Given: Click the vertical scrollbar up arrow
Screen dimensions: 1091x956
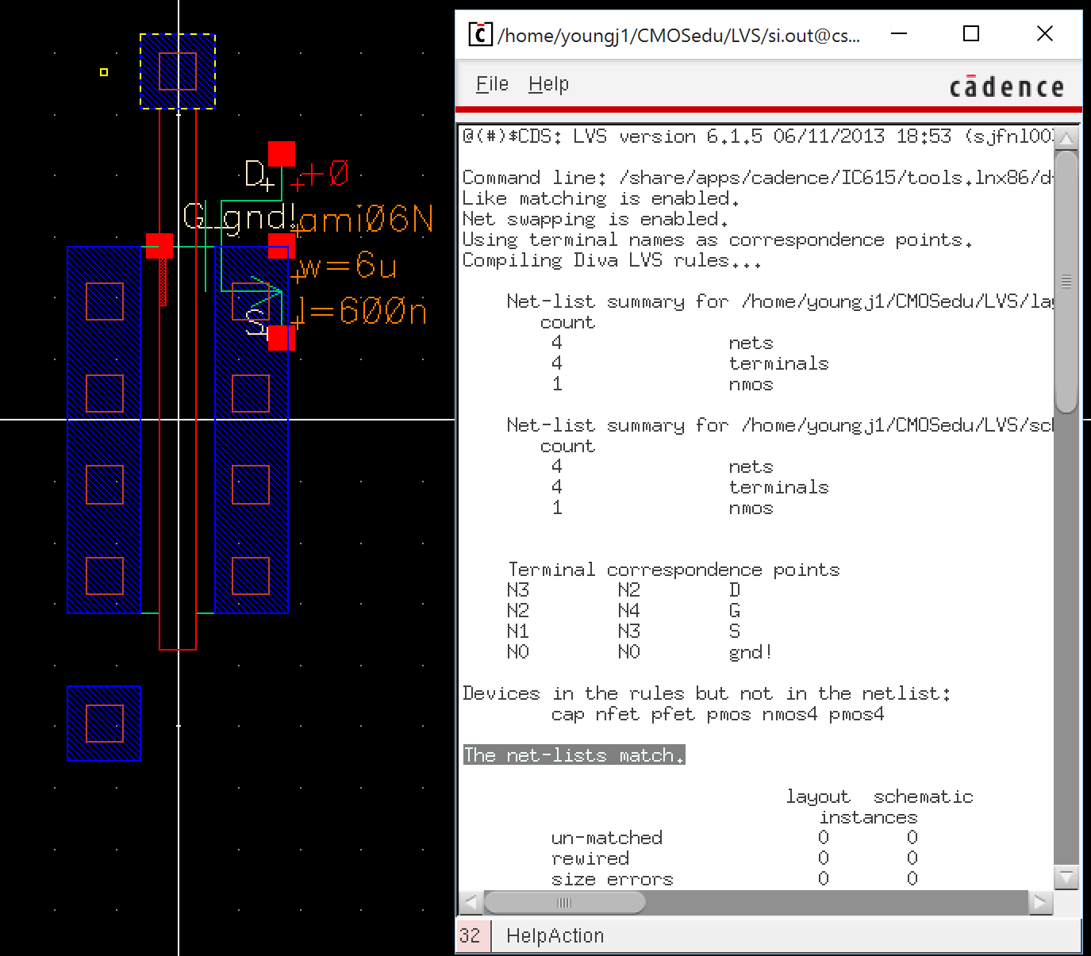Looking at the screenshot, I should coord(1066,140).
